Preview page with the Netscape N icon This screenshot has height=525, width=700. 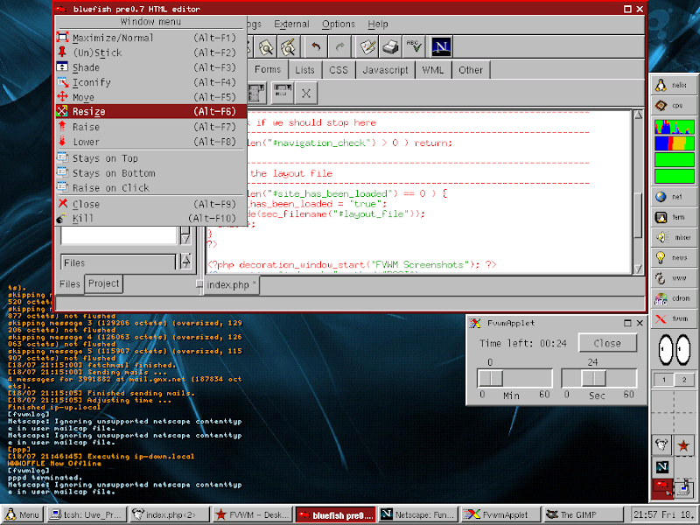pos(441,46)
